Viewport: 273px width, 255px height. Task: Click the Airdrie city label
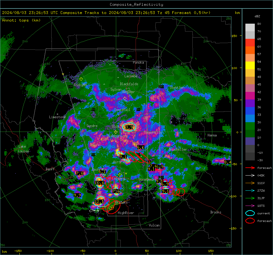[120, 162]
